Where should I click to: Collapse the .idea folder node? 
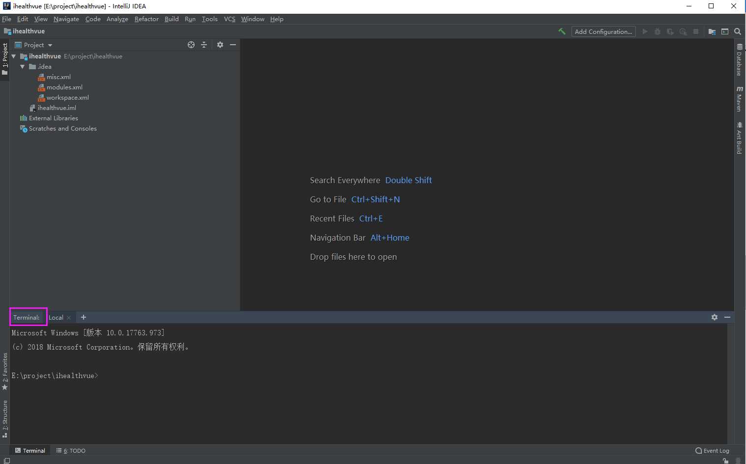click(x=23, y=67)
